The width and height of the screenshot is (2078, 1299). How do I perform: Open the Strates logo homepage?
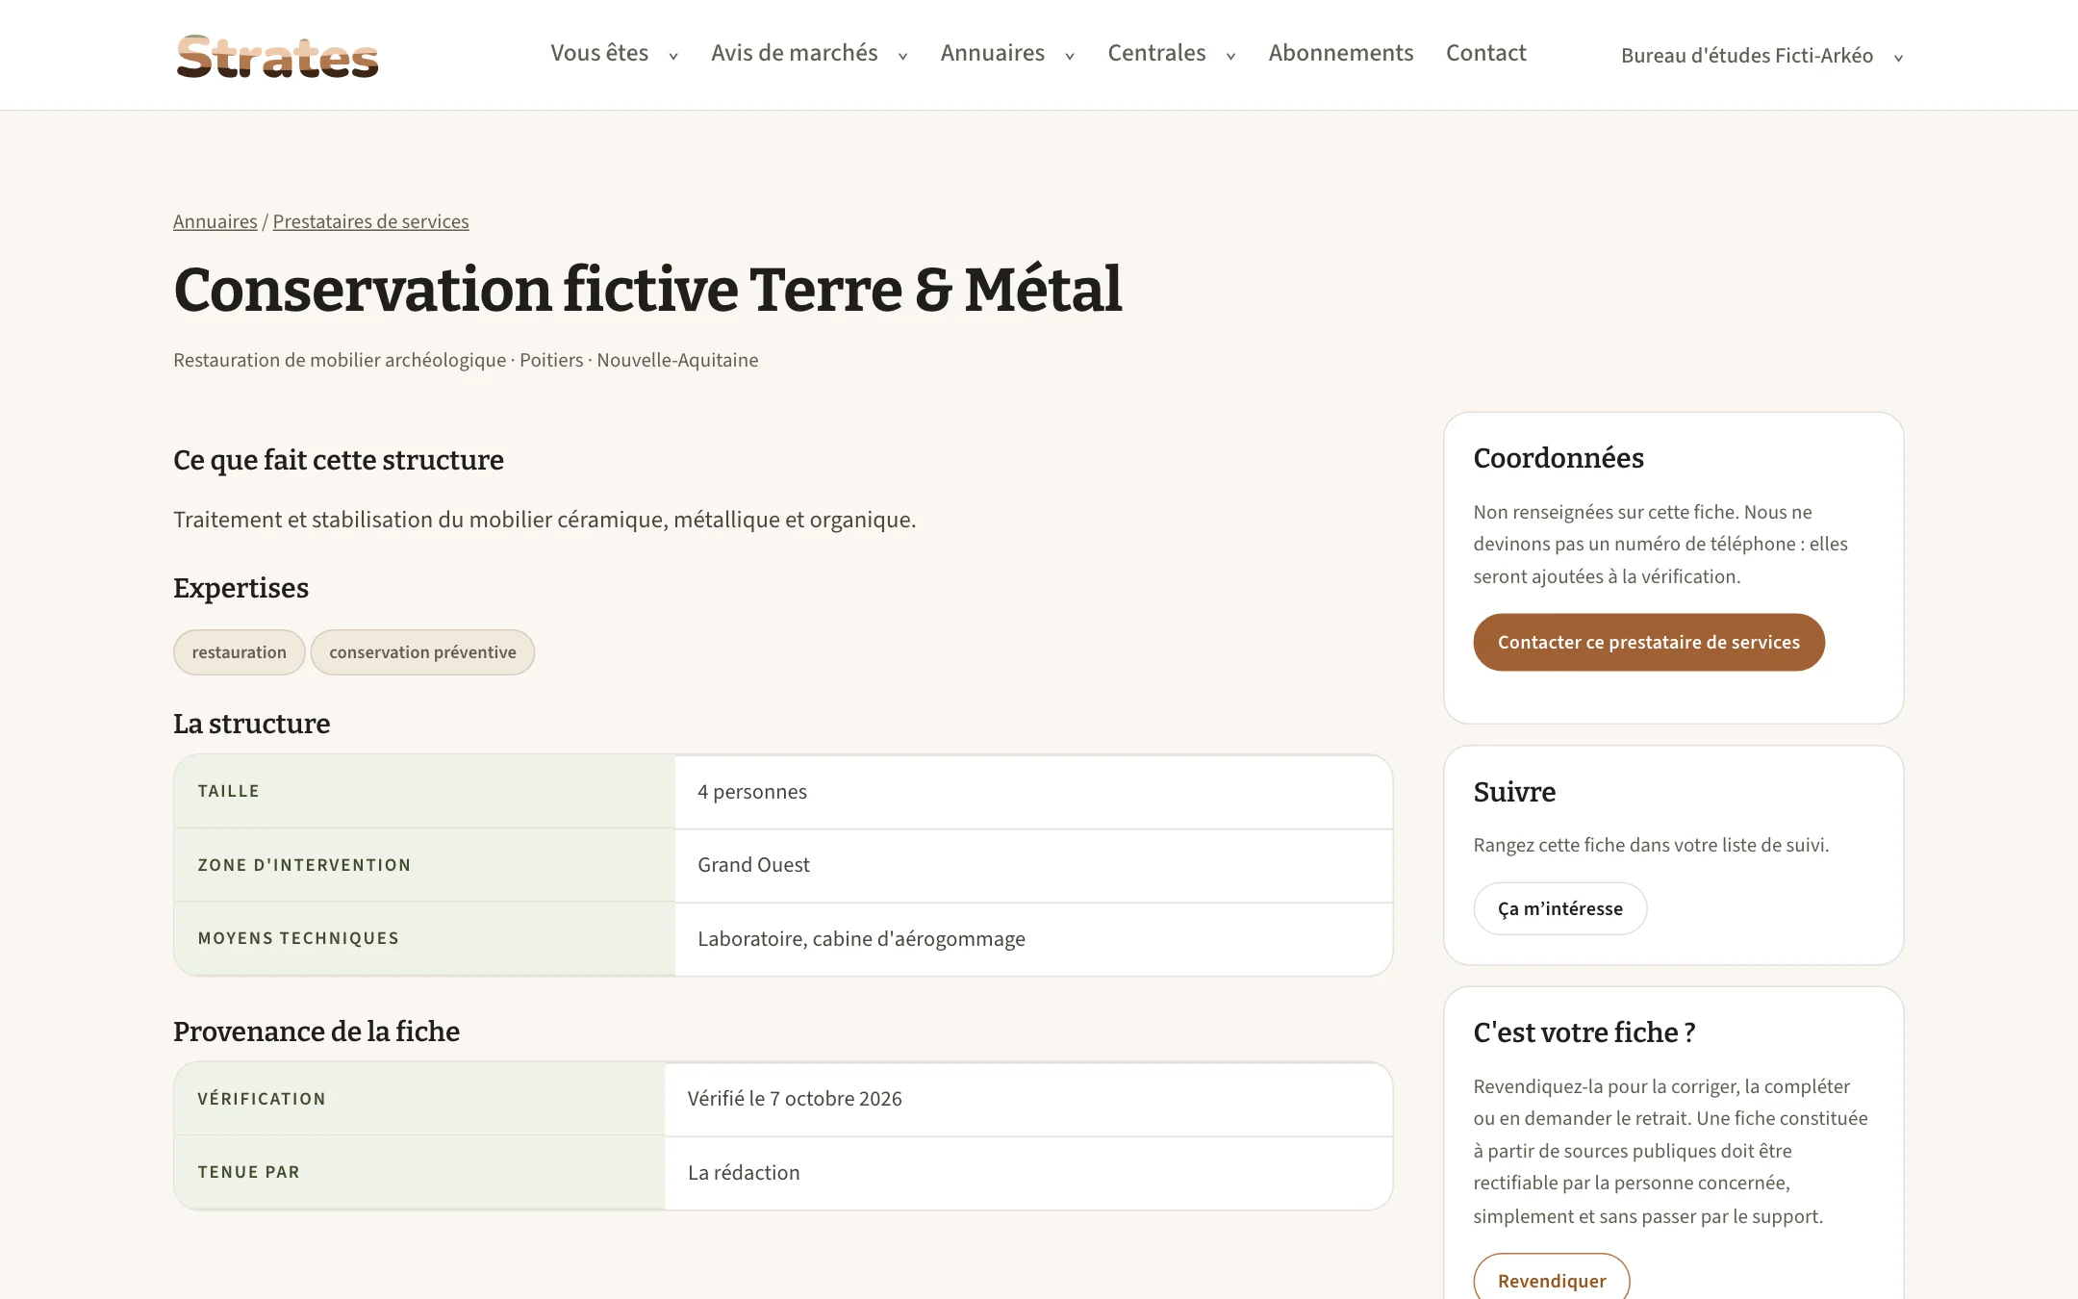tap(277, 56)
